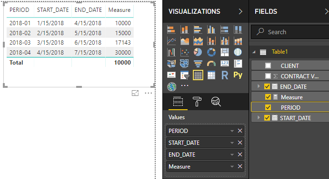Select Line and clustered column chart visual
Screen dimensions: 329x179
click(x=225, y=41)
